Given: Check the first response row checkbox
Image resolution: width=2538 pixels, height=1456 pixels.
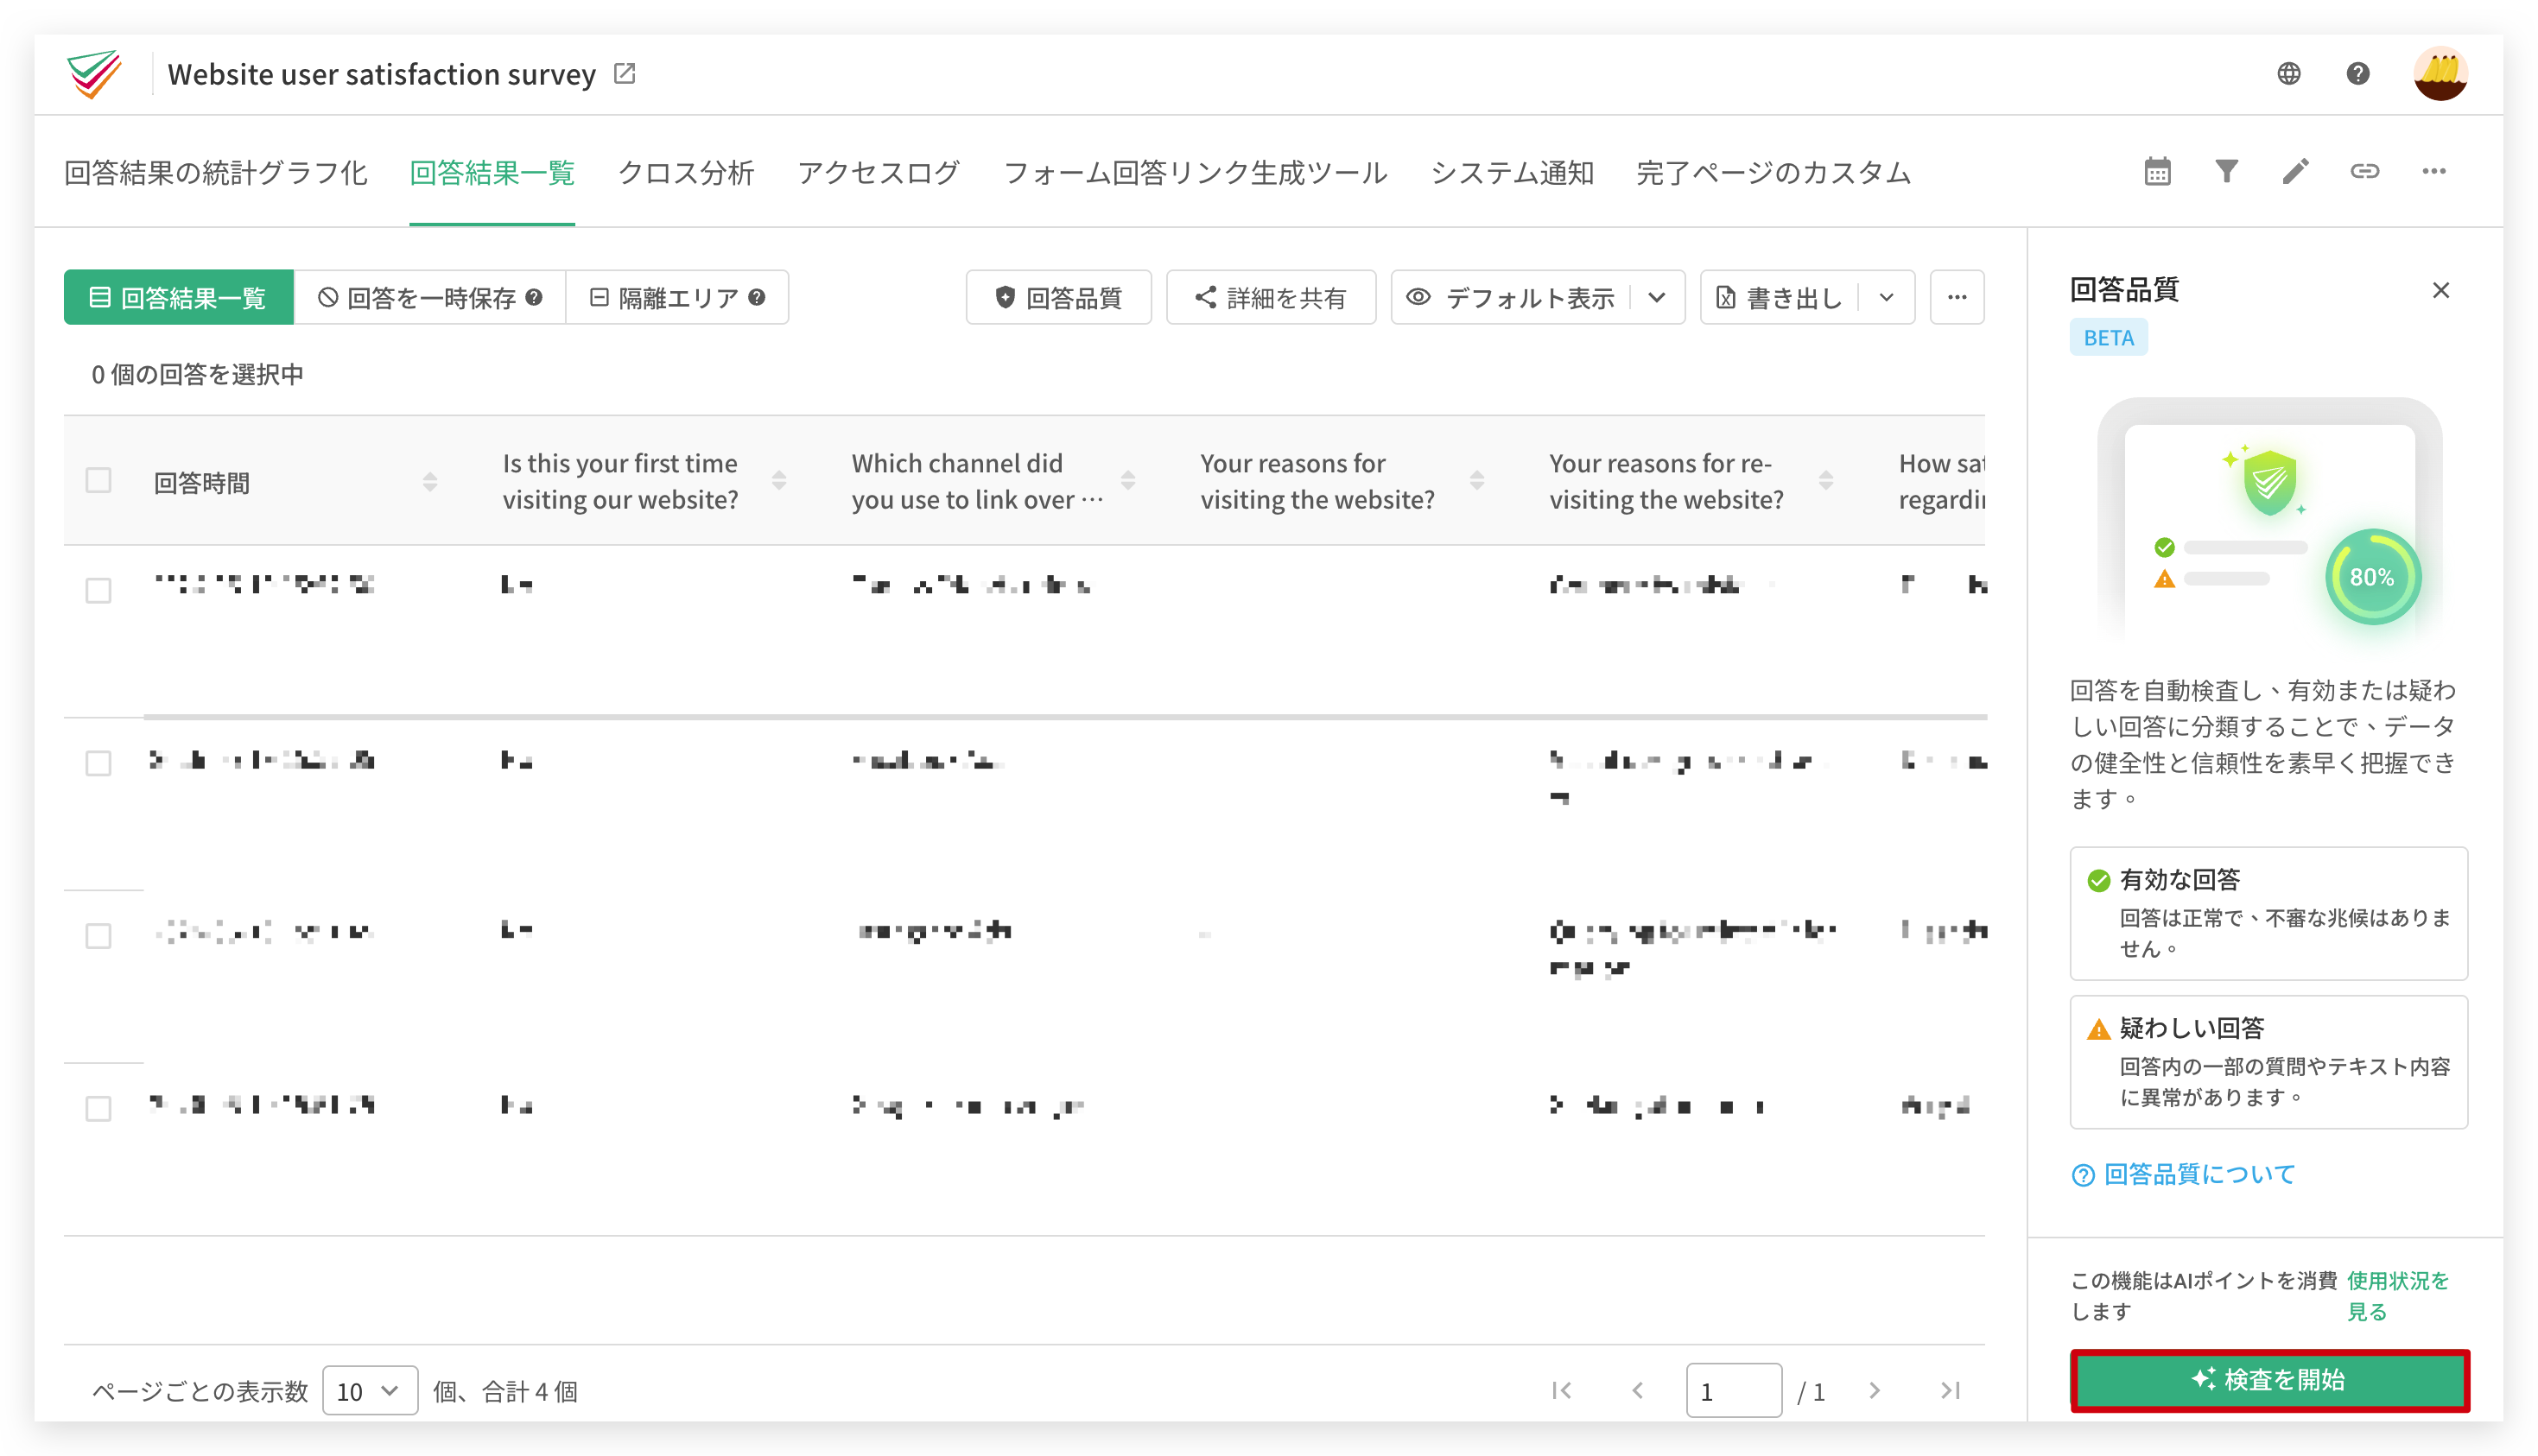Looking at the screenshot, I should coord(98,590).
